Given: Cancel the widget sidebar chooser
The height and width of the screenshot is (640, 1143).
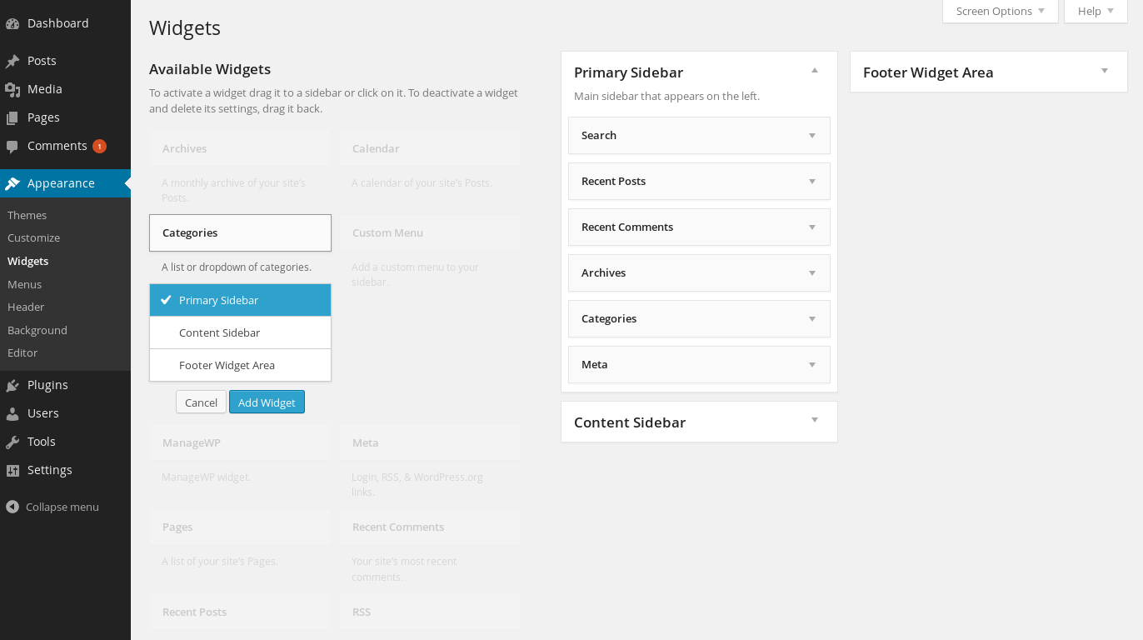Looking at the screenshot, I should (201, 402).
